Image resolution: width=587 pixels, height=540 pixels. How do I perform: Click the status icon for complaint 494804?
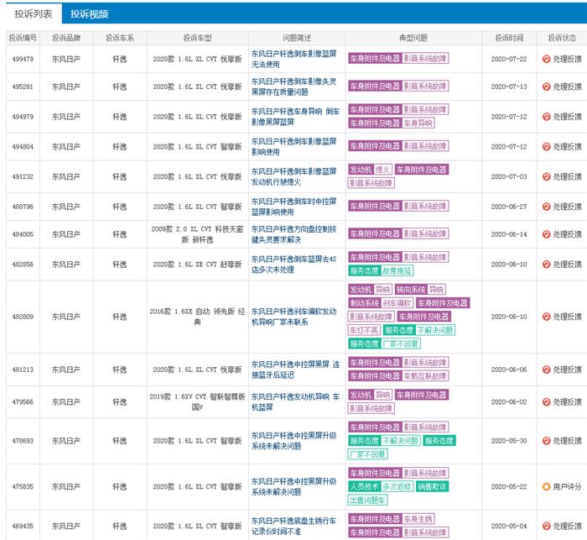546,147
